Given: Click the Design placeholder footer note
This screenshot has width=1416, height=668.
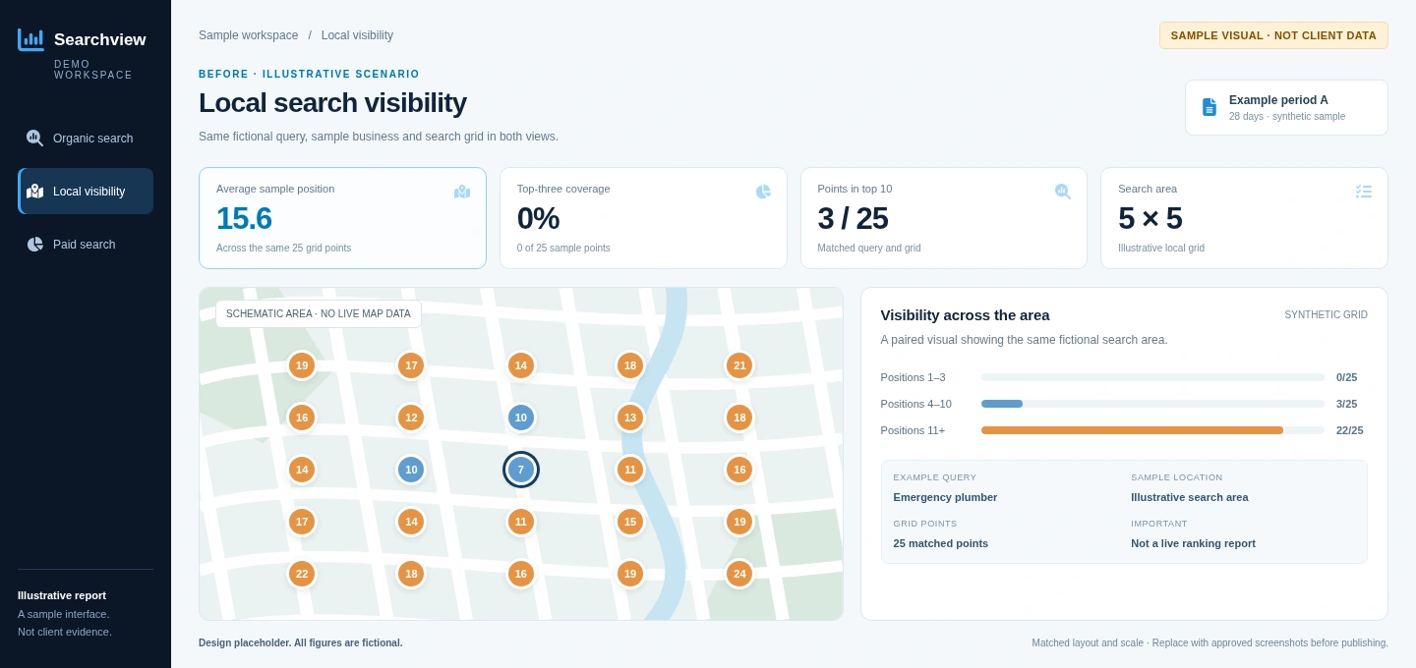Looking at the screenshot, I should coord(300,643).
